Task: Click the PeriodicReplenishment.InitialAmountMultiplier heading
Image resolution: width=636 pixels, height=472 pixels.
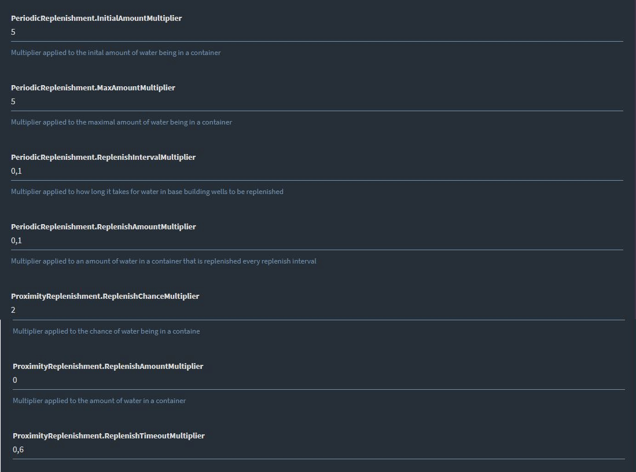Action: coord(96,19)
